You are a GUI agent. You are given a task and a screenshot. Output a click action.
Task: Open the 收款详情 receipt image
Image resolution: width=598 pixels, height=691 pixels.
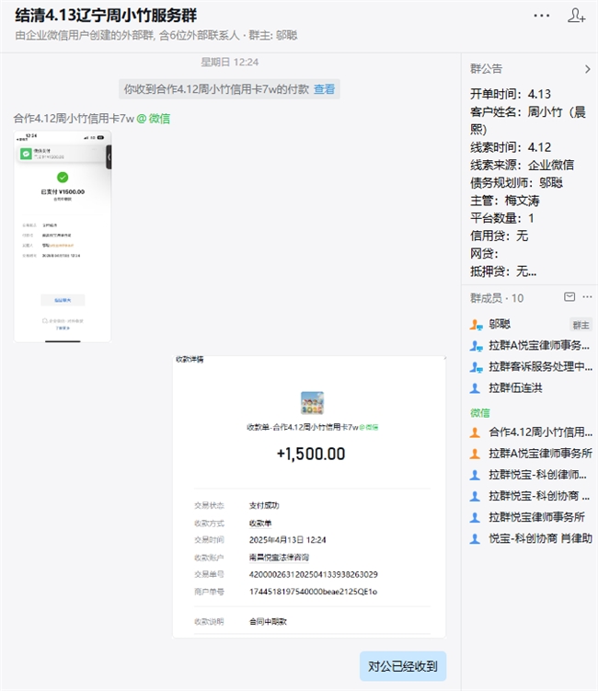pyautogui.click(x=309, y=497)
